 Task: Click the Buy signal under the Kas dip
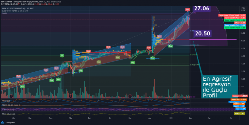click(x=133, y=62)
